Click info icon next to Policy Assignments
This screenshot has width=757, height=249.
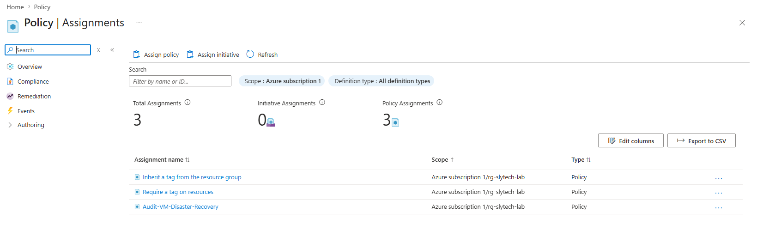440,103
